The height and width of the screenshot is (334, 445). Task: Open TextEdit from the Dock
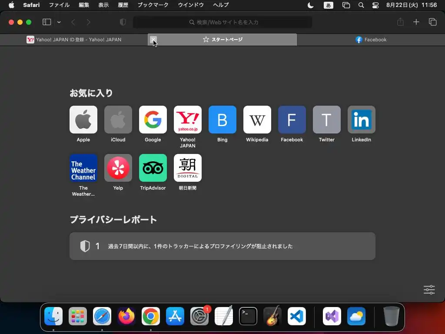point(224,316)
